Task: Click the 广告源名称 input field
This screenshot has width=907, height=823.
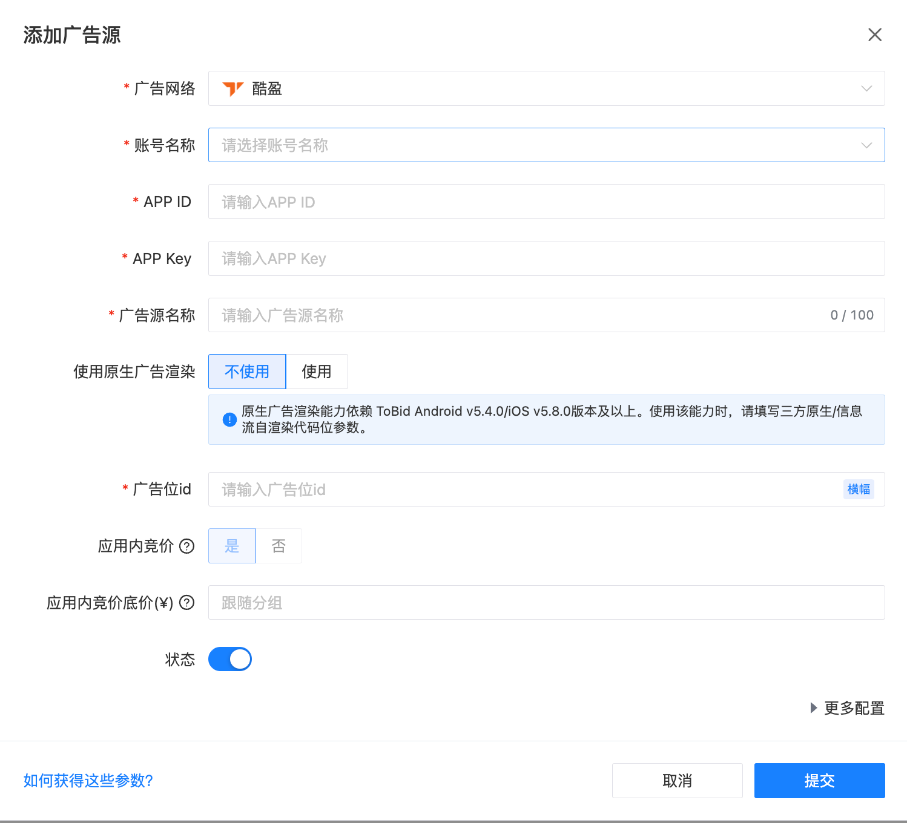Action: click(546, 315)
